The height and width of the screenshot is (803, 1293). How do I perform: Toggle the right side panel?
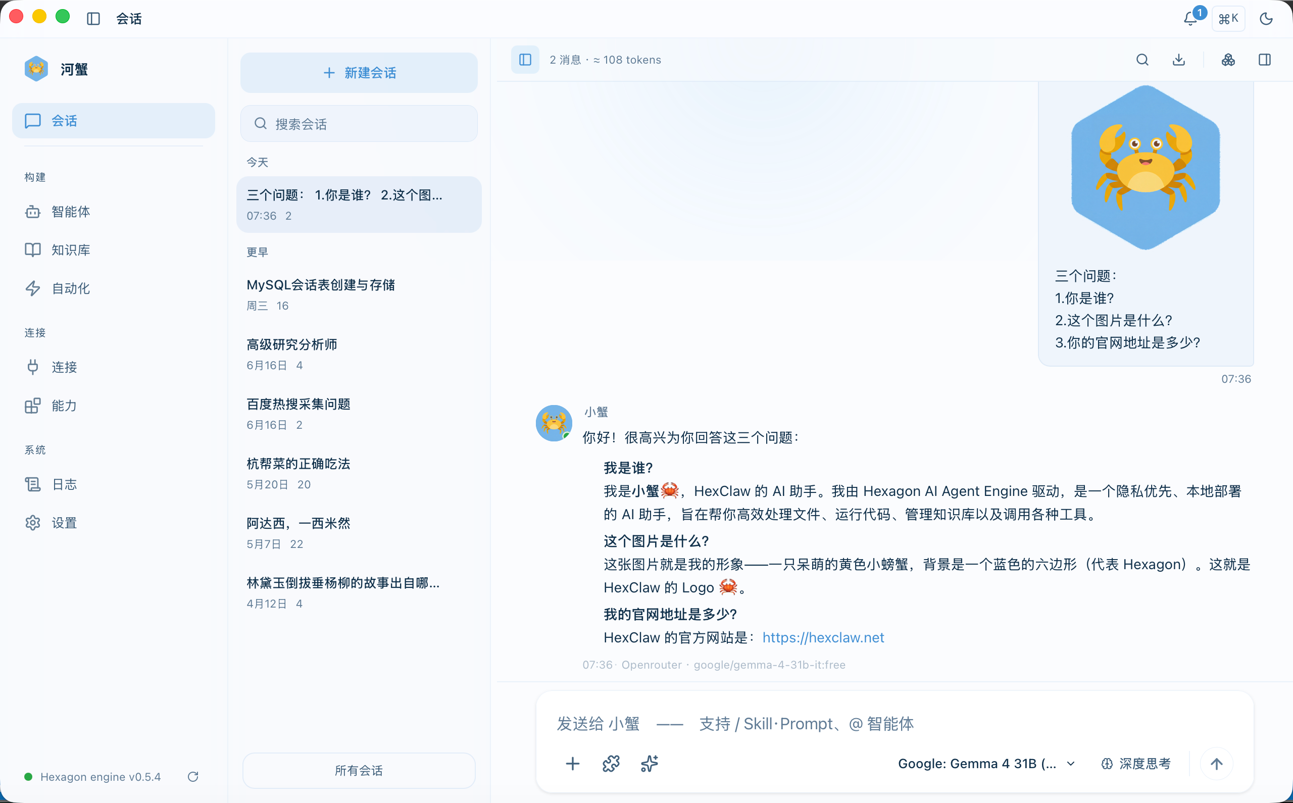[x=1265, y=60]
